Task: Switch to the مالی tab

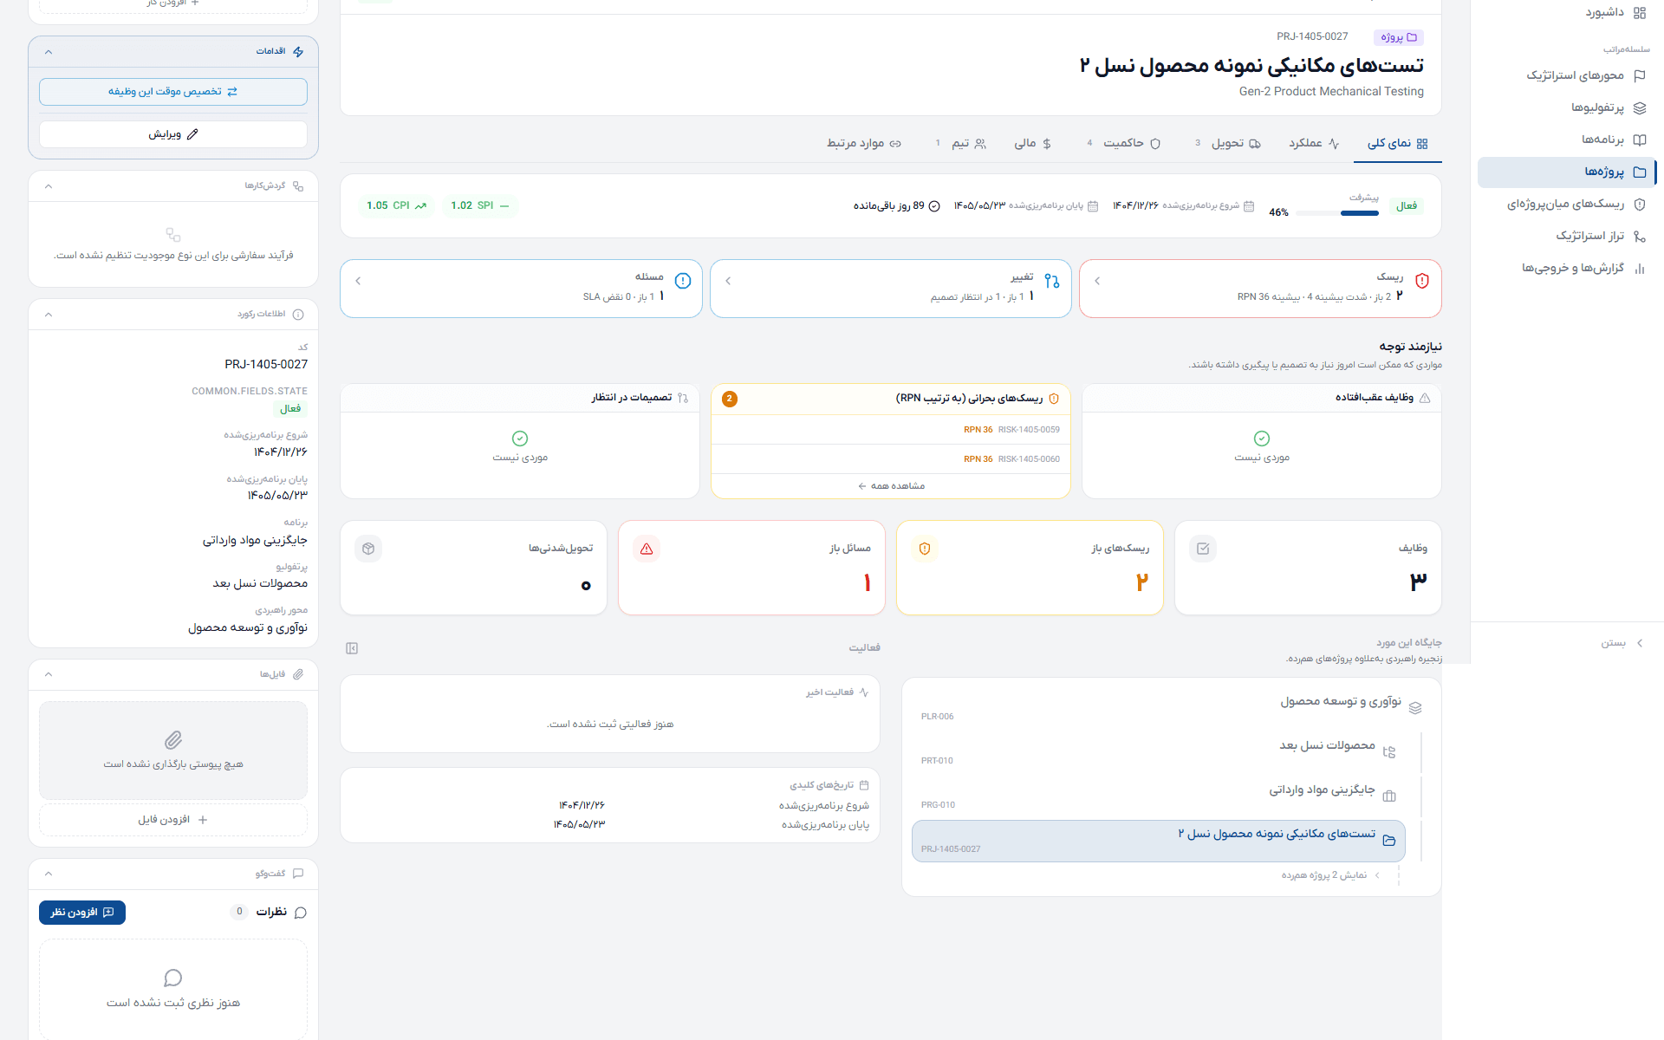Action: tap(1033, 143)
